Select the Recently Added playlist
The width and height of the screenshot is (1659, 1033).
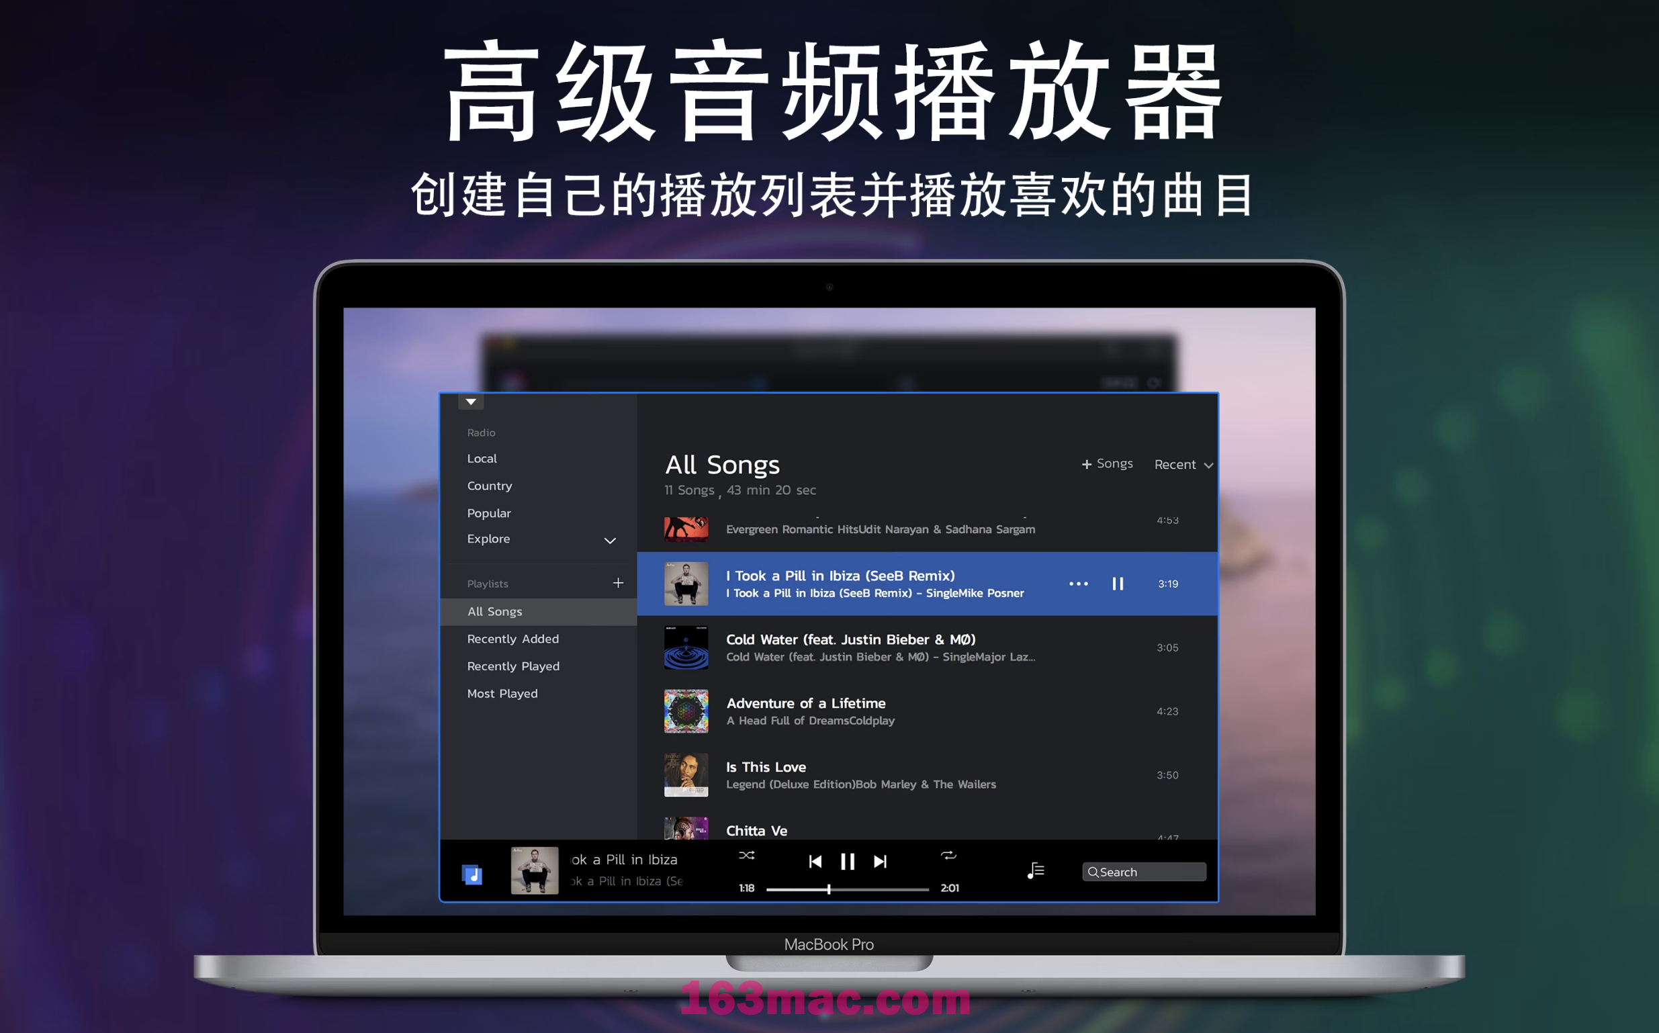click(x=514, y=638)
